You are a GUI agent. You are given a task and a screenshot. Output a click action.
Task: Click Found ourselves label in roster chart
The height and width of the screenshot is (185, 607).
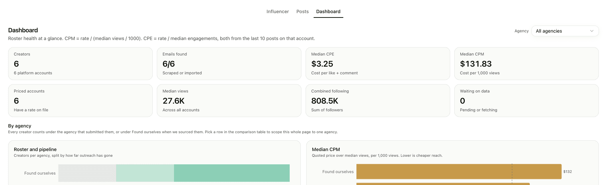coord(40,173)
